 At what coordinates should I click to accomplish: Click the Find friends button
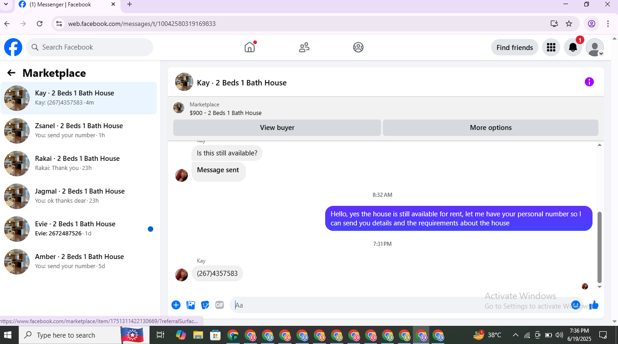tap(515, 47)
